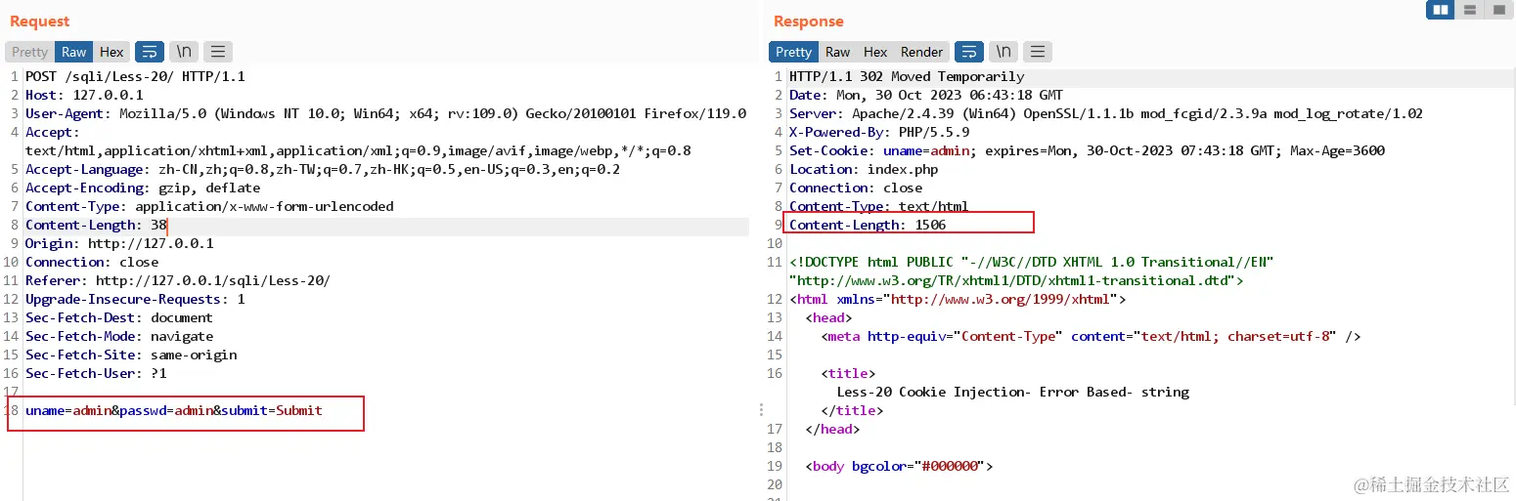Open the Response panel hamburger options menu
The image size is (1516, 501).
click(1037, 52)
